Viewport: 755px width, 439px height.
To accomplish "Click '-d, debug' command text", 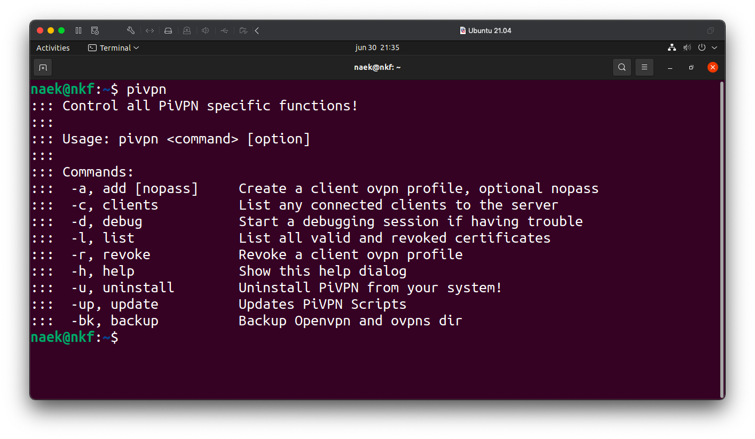I will 106,222.
